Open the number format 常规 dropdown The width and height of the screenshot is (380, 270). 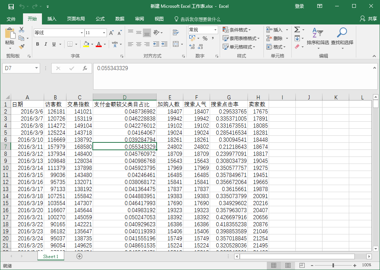point(215,30)
